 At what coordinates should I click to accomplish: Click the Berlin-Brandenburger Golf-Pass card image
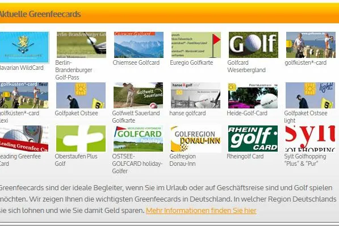click(x=82, y=45)
